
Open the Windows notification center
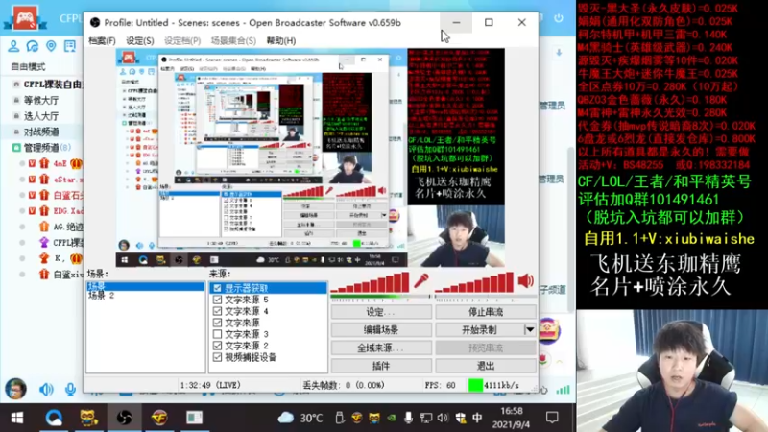[x=552, y=418]
